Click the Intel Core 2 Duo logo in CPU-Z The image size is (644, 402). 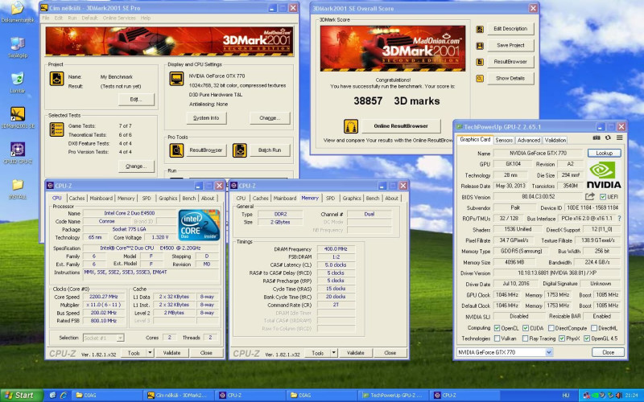[x=199, y=225]
